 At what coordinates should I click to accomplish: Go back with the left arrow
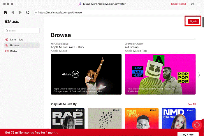click(x=13, y=13)
